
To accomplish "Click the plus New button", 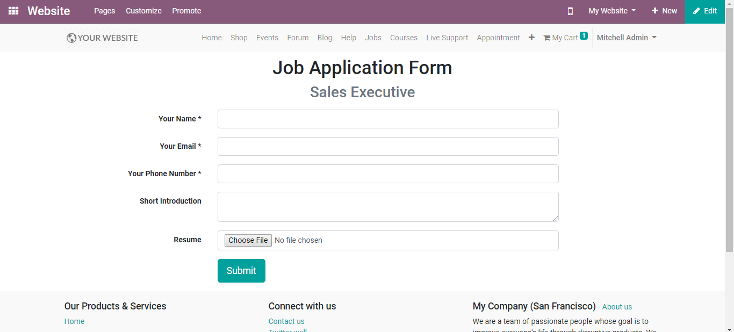I will [x=664, y=11].
